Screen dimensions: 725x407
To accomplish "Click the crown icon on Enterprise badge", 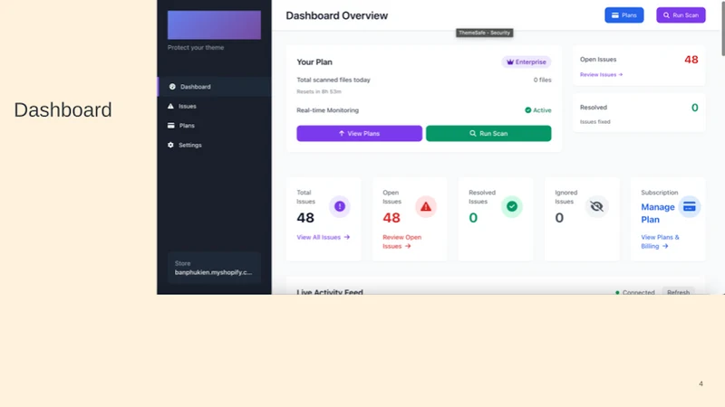I will point(510,62).
